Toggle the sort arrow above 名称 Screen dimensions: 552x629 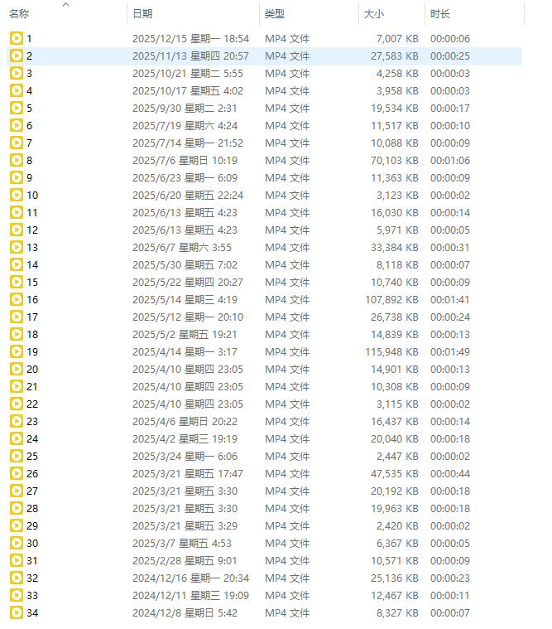66,5
